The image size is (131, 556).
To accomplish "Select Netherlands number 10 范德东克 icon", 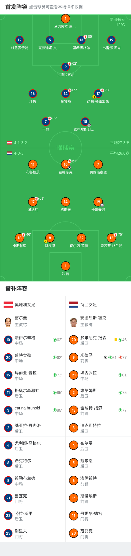I will coord(65,164).
